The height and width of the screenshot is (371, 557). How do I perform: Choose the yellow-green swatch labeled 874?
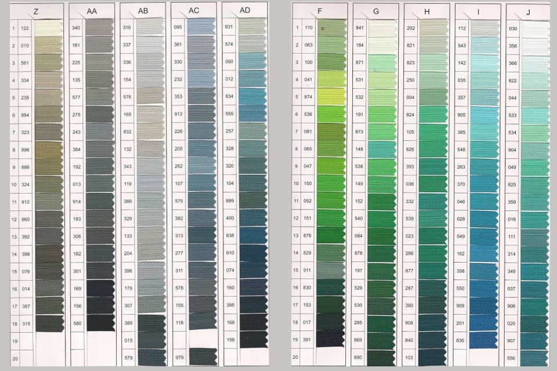[331, 97]
